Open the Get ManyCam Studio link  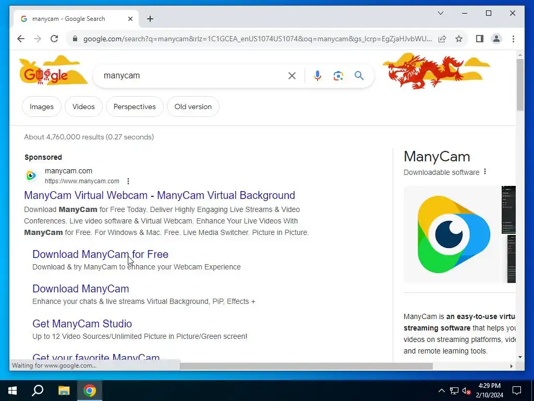click(x=82, y=324)
